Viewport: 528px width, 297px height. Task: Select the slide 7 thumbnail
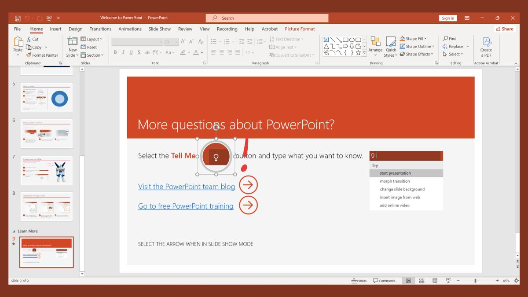[46, 169]
